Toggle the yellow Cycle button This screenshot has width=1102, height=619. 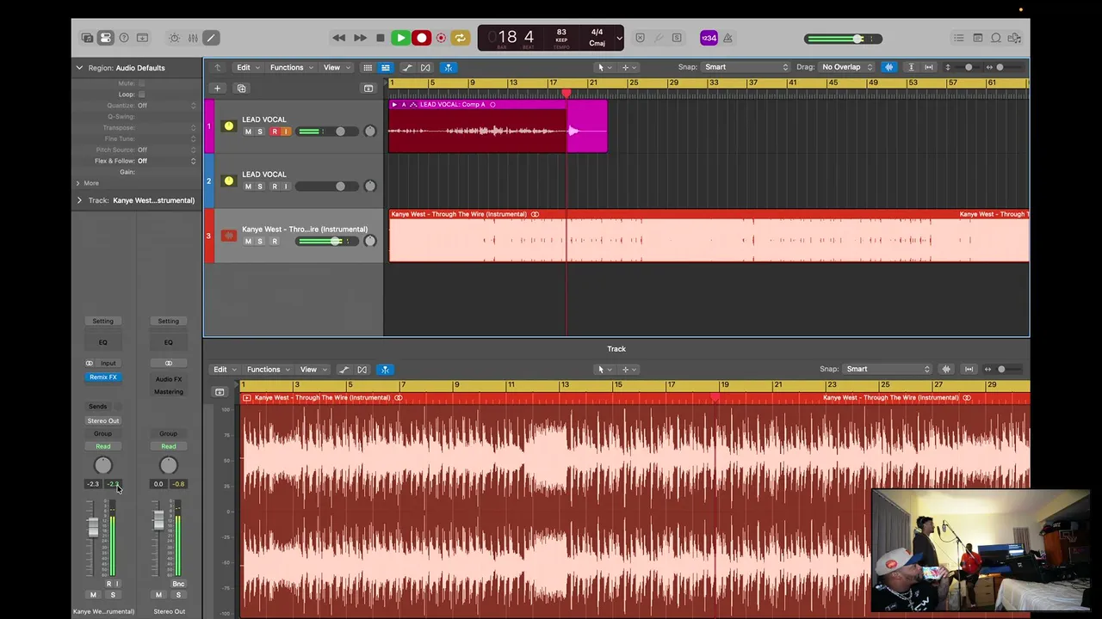tap(460, 38)
